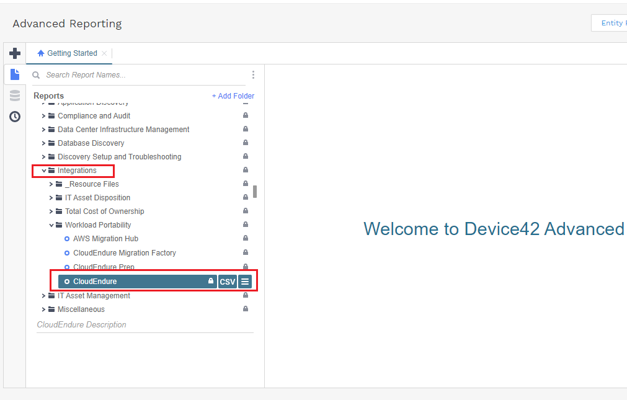This screenshot has width=627, height=400.
Task: Expand the Discovery Setup and Troubleshooting folder
Action: [x=43, y=157]
